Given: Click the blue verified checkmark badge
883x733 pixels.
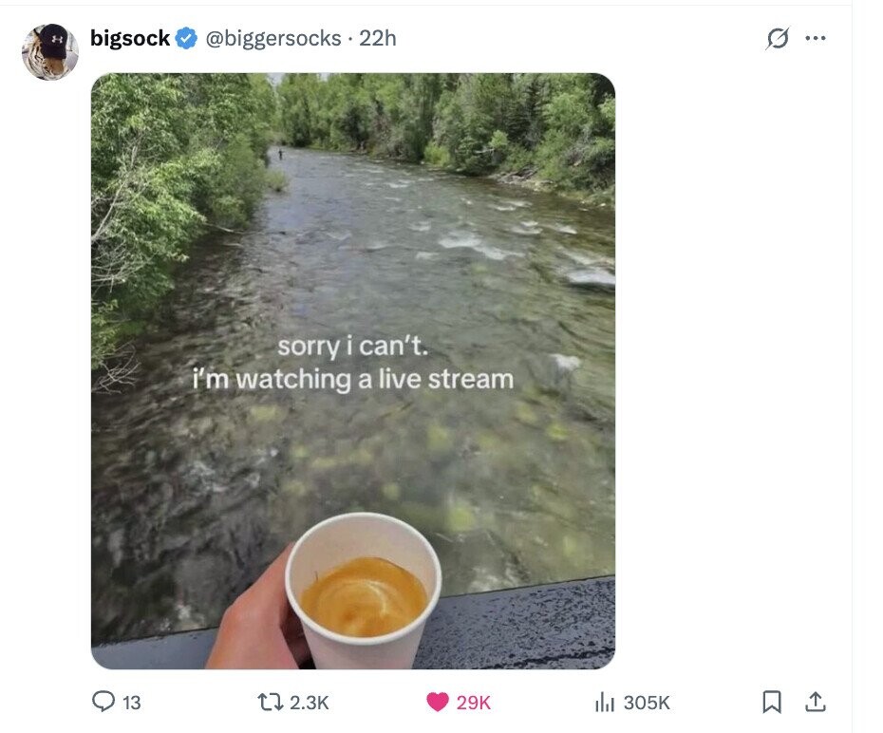Looking at the screenshot, I should pos(186,39).
